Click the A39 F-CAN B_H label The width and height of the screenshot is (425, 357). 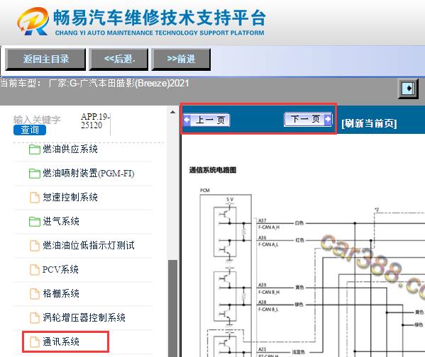[x=269, y=289]
